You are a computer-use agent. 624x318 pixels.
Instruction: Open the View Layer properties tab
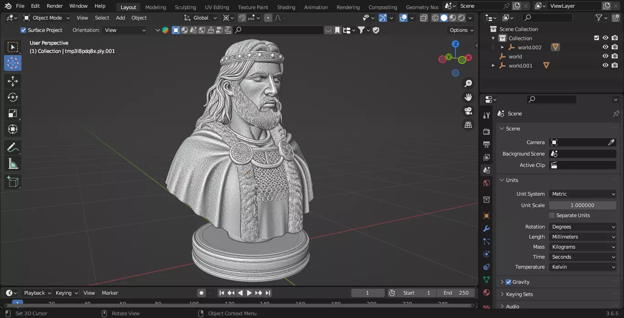(487, 157)
